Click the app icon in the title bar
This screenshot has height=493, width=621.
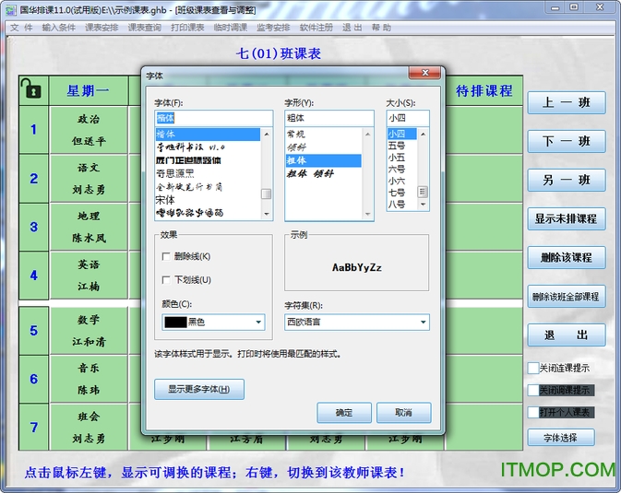[11, 9]
